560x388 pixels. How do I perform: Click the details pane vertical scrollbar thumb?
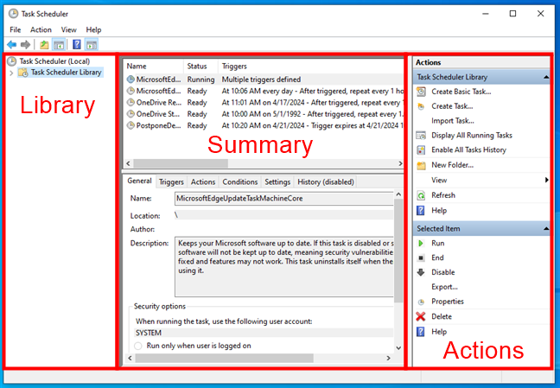pyautogui.click(x=398, y=250)
